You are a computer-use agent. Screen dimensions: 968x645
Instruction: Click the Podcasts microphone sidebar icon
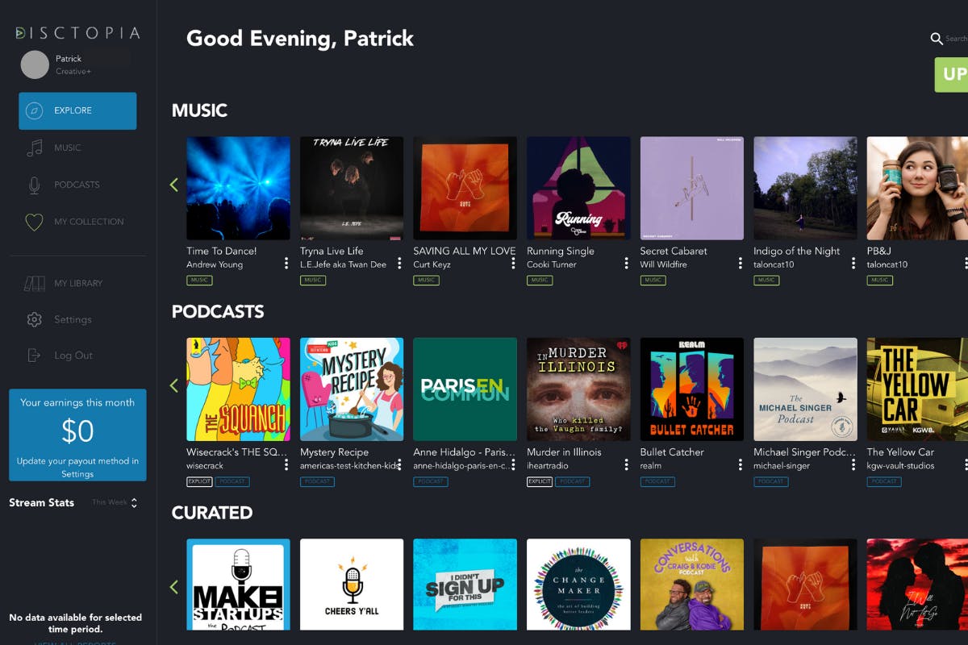(x=34, y=185)
